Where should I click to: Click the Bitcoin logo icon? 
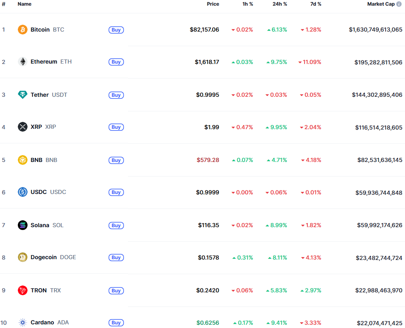[x=23, y=30]
